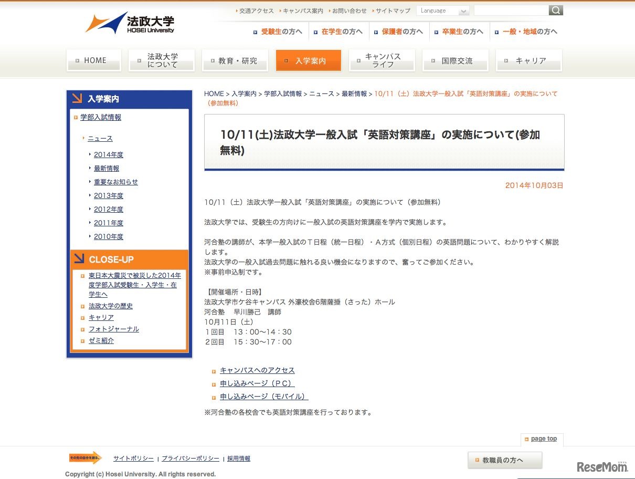Switch to the 教育・研究 tab
Screen dimensions: 635x479
tap(235, 60)
